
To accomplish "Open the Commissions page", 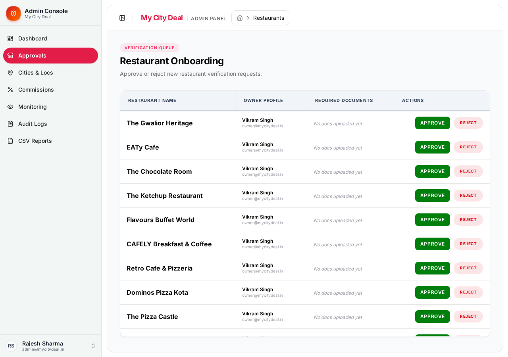I will (x=50, y=90).
